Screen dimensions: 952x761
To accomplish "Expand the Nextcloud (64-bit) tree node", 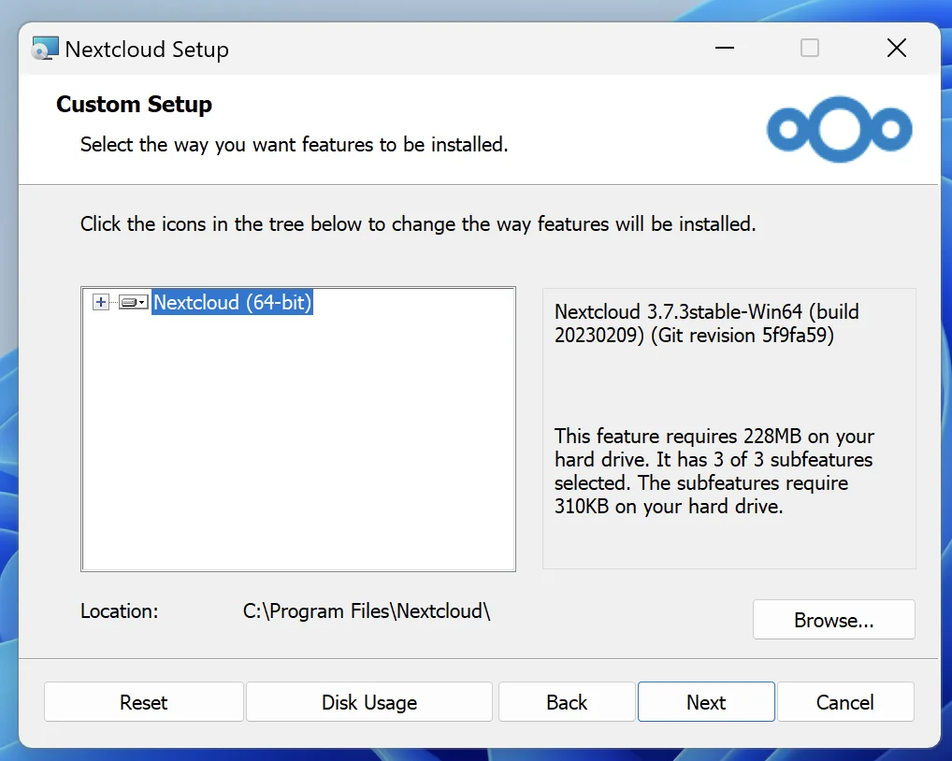I will (x=100, y=302).
